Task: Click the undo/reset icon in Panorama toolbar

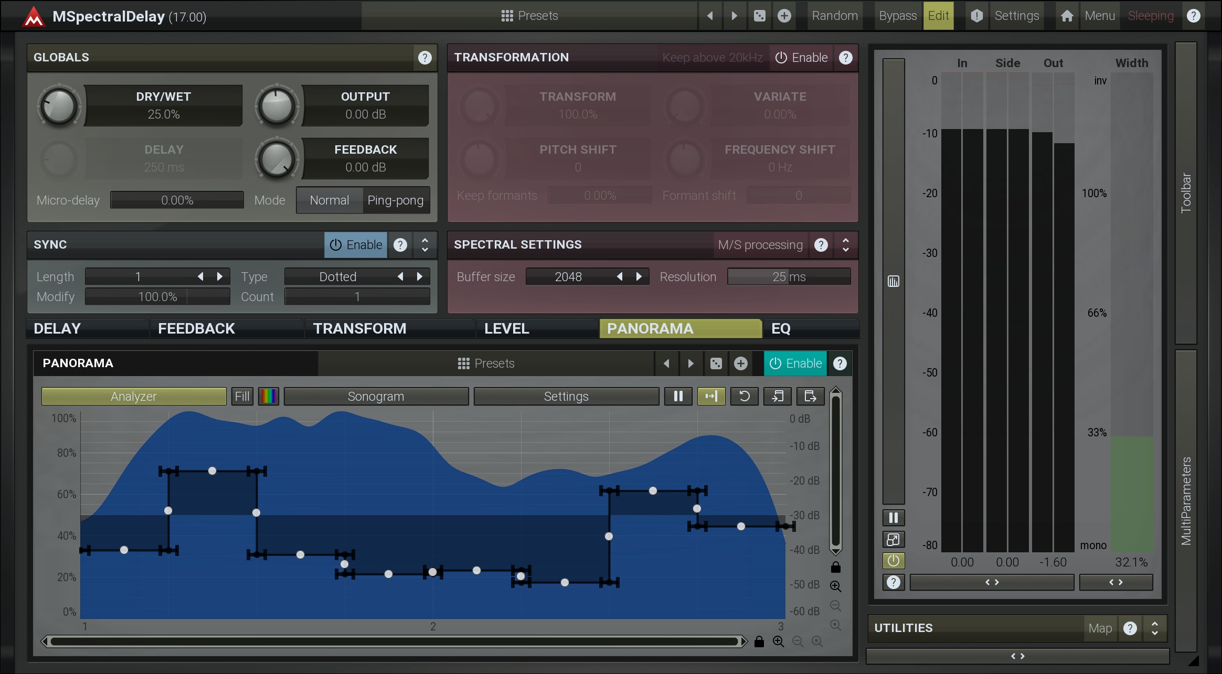Action: click(744, 397)
